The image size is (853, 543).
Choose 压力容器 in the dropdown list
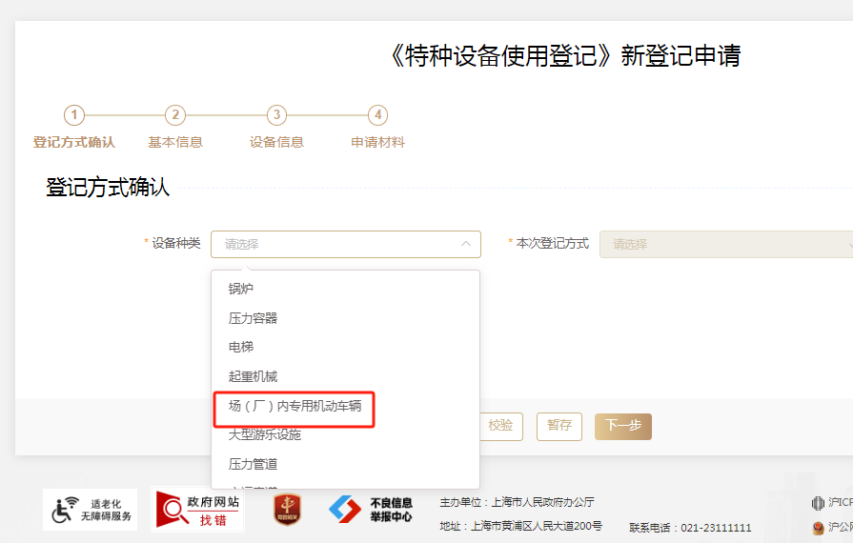point(253,318)
